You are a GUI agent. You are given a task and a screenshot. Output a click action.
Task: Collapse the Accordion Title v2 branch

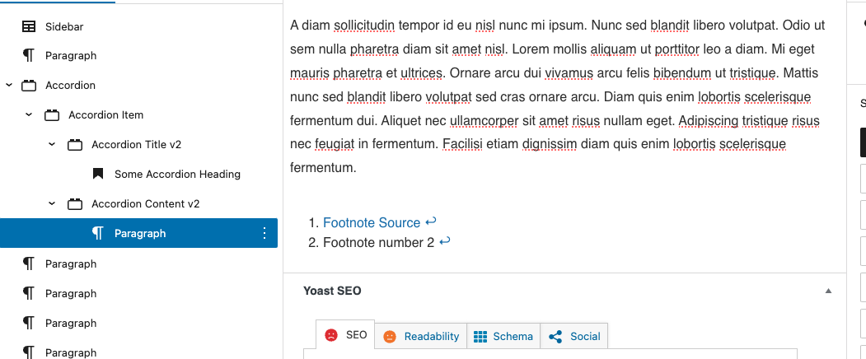point(52,145)
